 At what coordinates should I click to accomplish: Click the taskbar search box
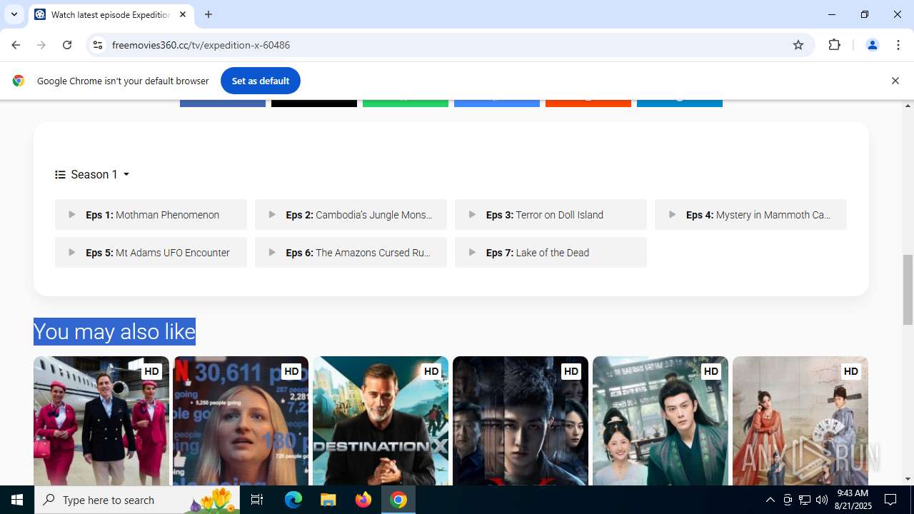pyautogui.click(x=138, y=500)
